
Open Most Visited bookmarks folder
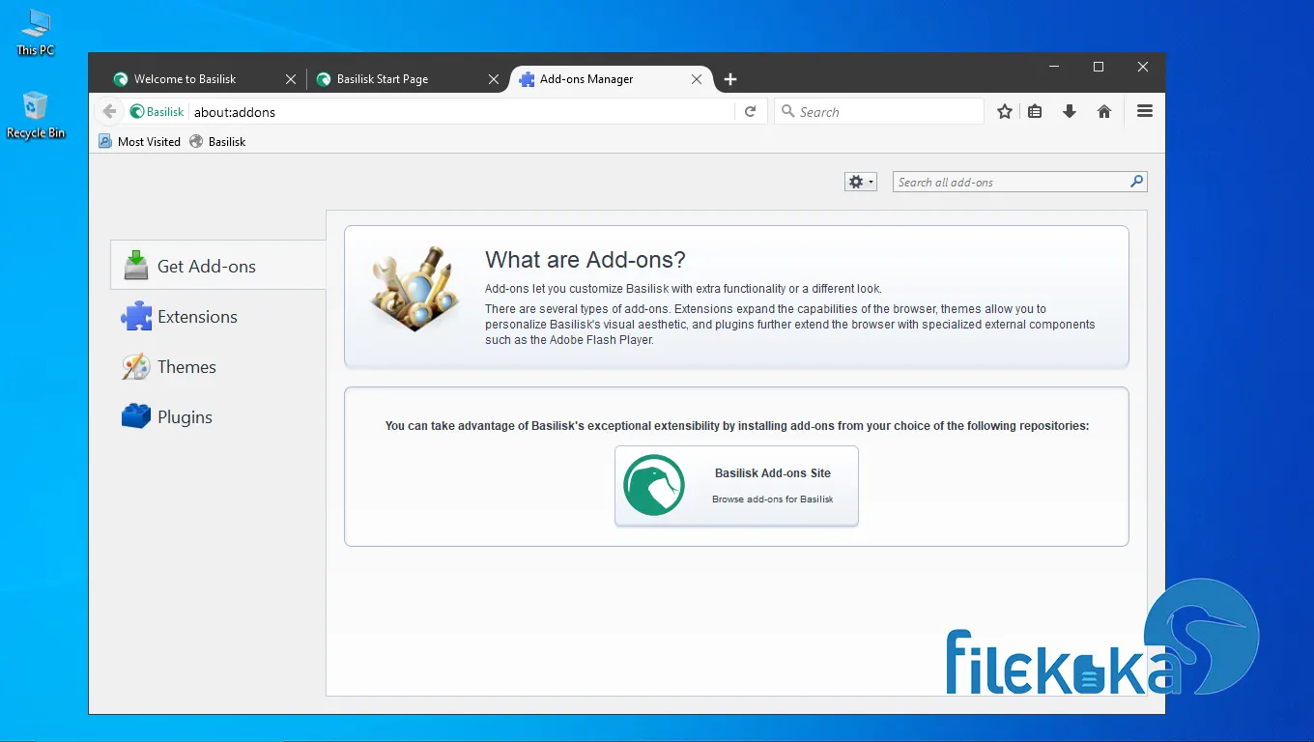(x=140, y=141)
